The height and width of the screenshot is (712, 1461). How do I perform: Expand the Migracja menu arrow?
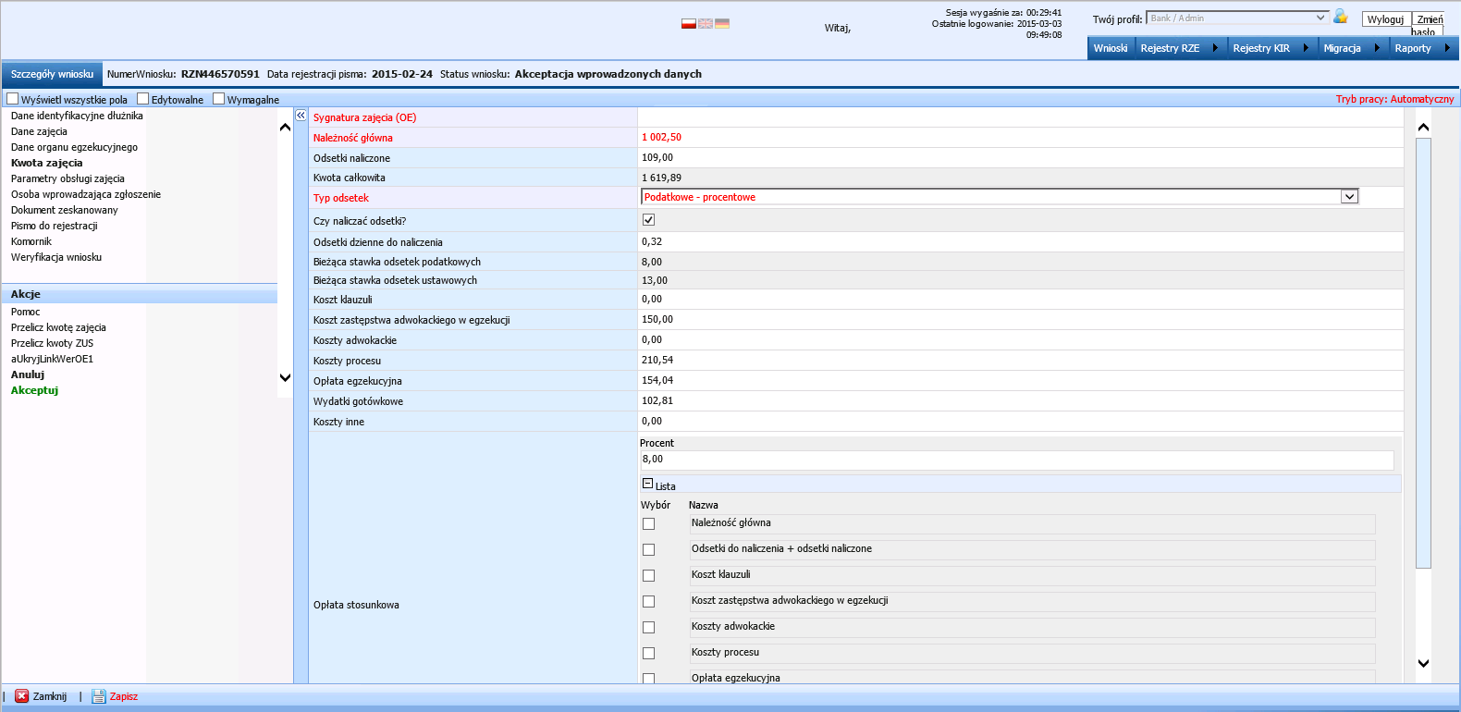point(1376,48)
